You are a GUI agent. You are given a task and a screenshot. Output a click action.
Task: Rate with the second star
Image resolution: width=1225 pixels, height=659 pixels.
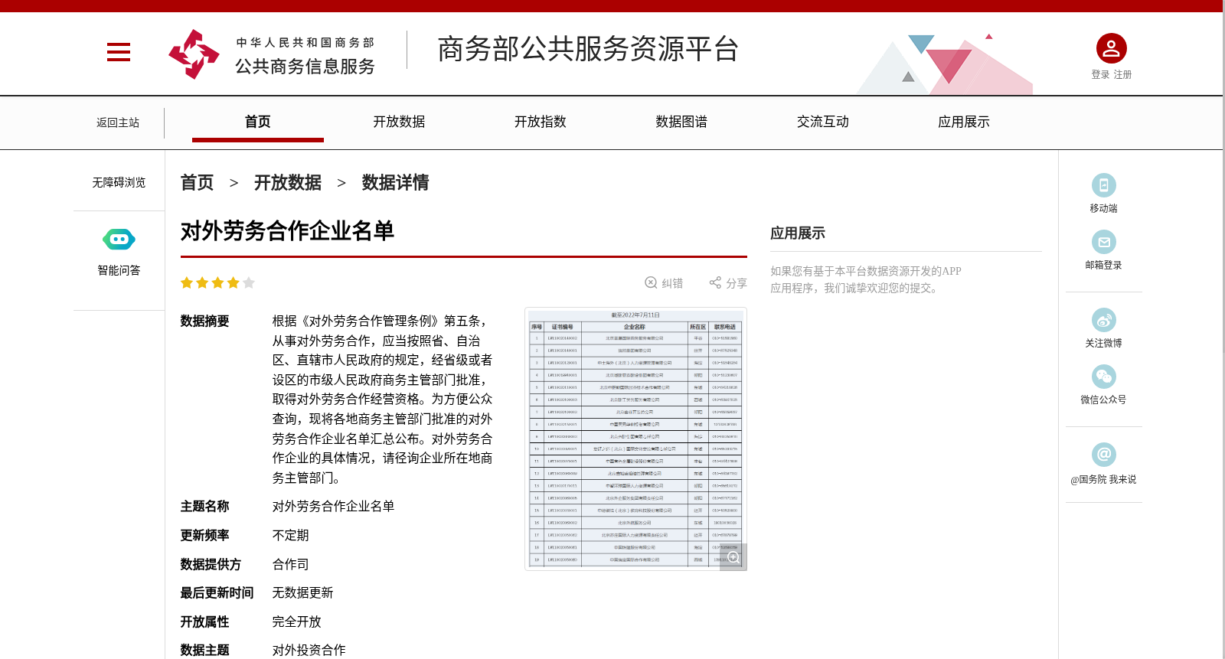(x=202, y=283)
